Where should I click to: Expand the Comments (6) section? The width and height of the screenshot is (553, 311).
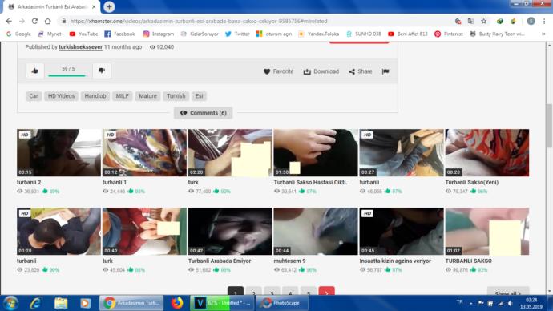tap(203, 113)
